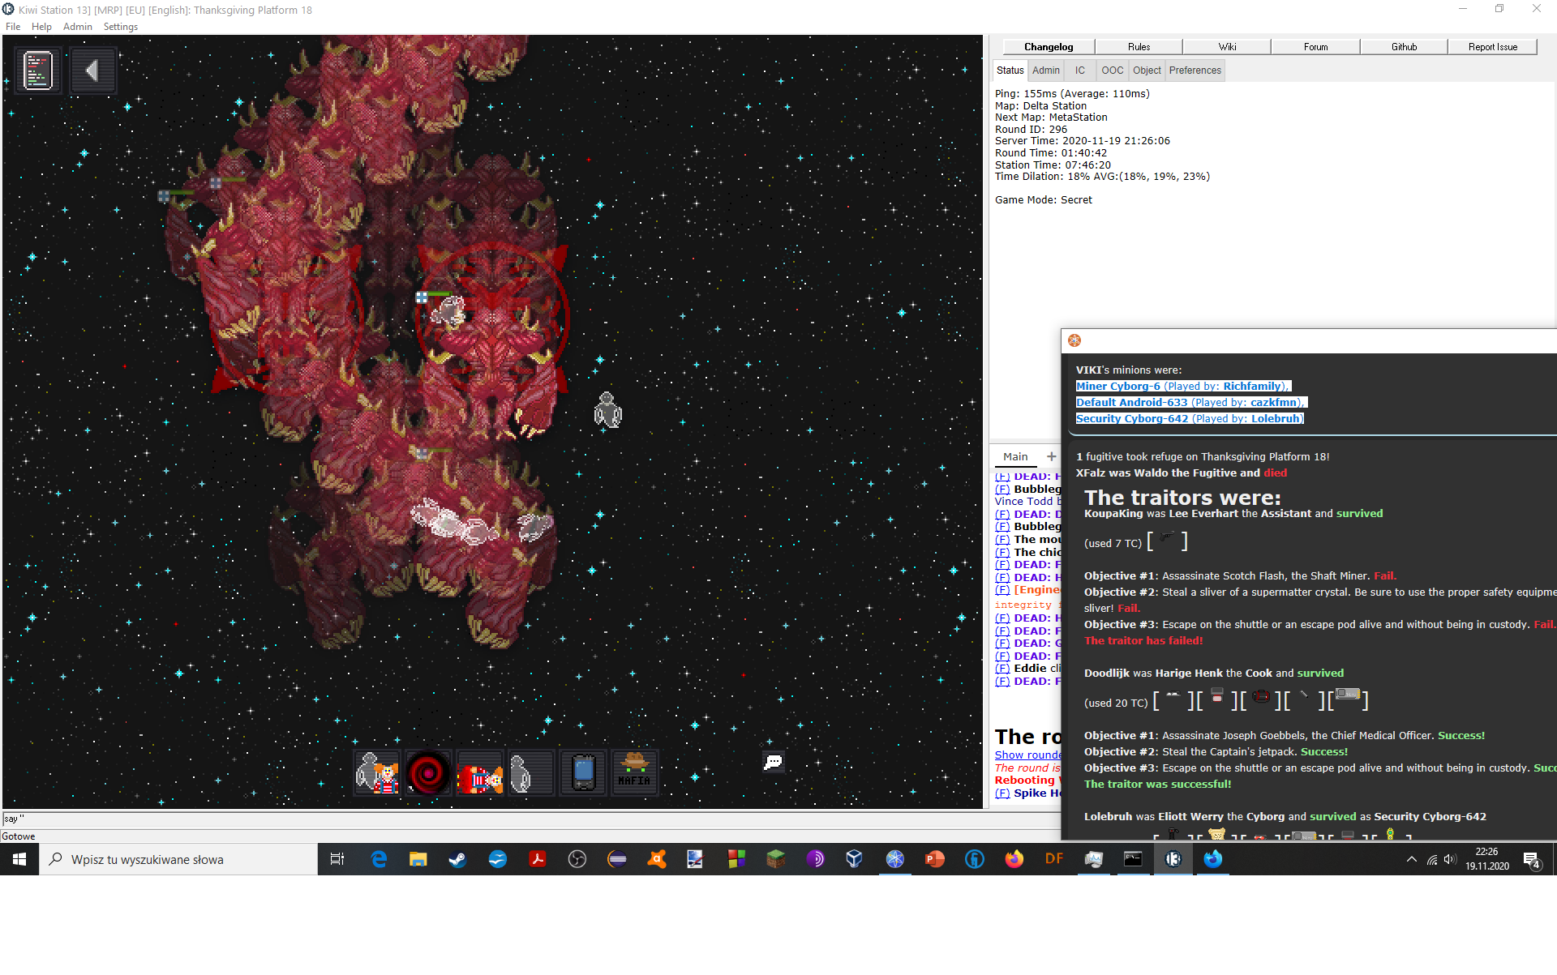Click the (F) follow link before Eddie
The height and width of the screenshot is (975, 1557).
(1002, 669)
